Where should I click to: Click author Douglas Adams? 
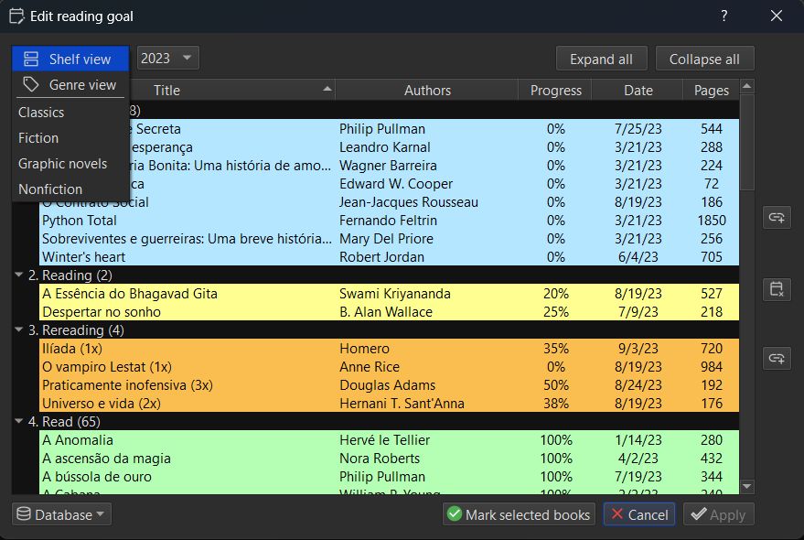point(387,385)
